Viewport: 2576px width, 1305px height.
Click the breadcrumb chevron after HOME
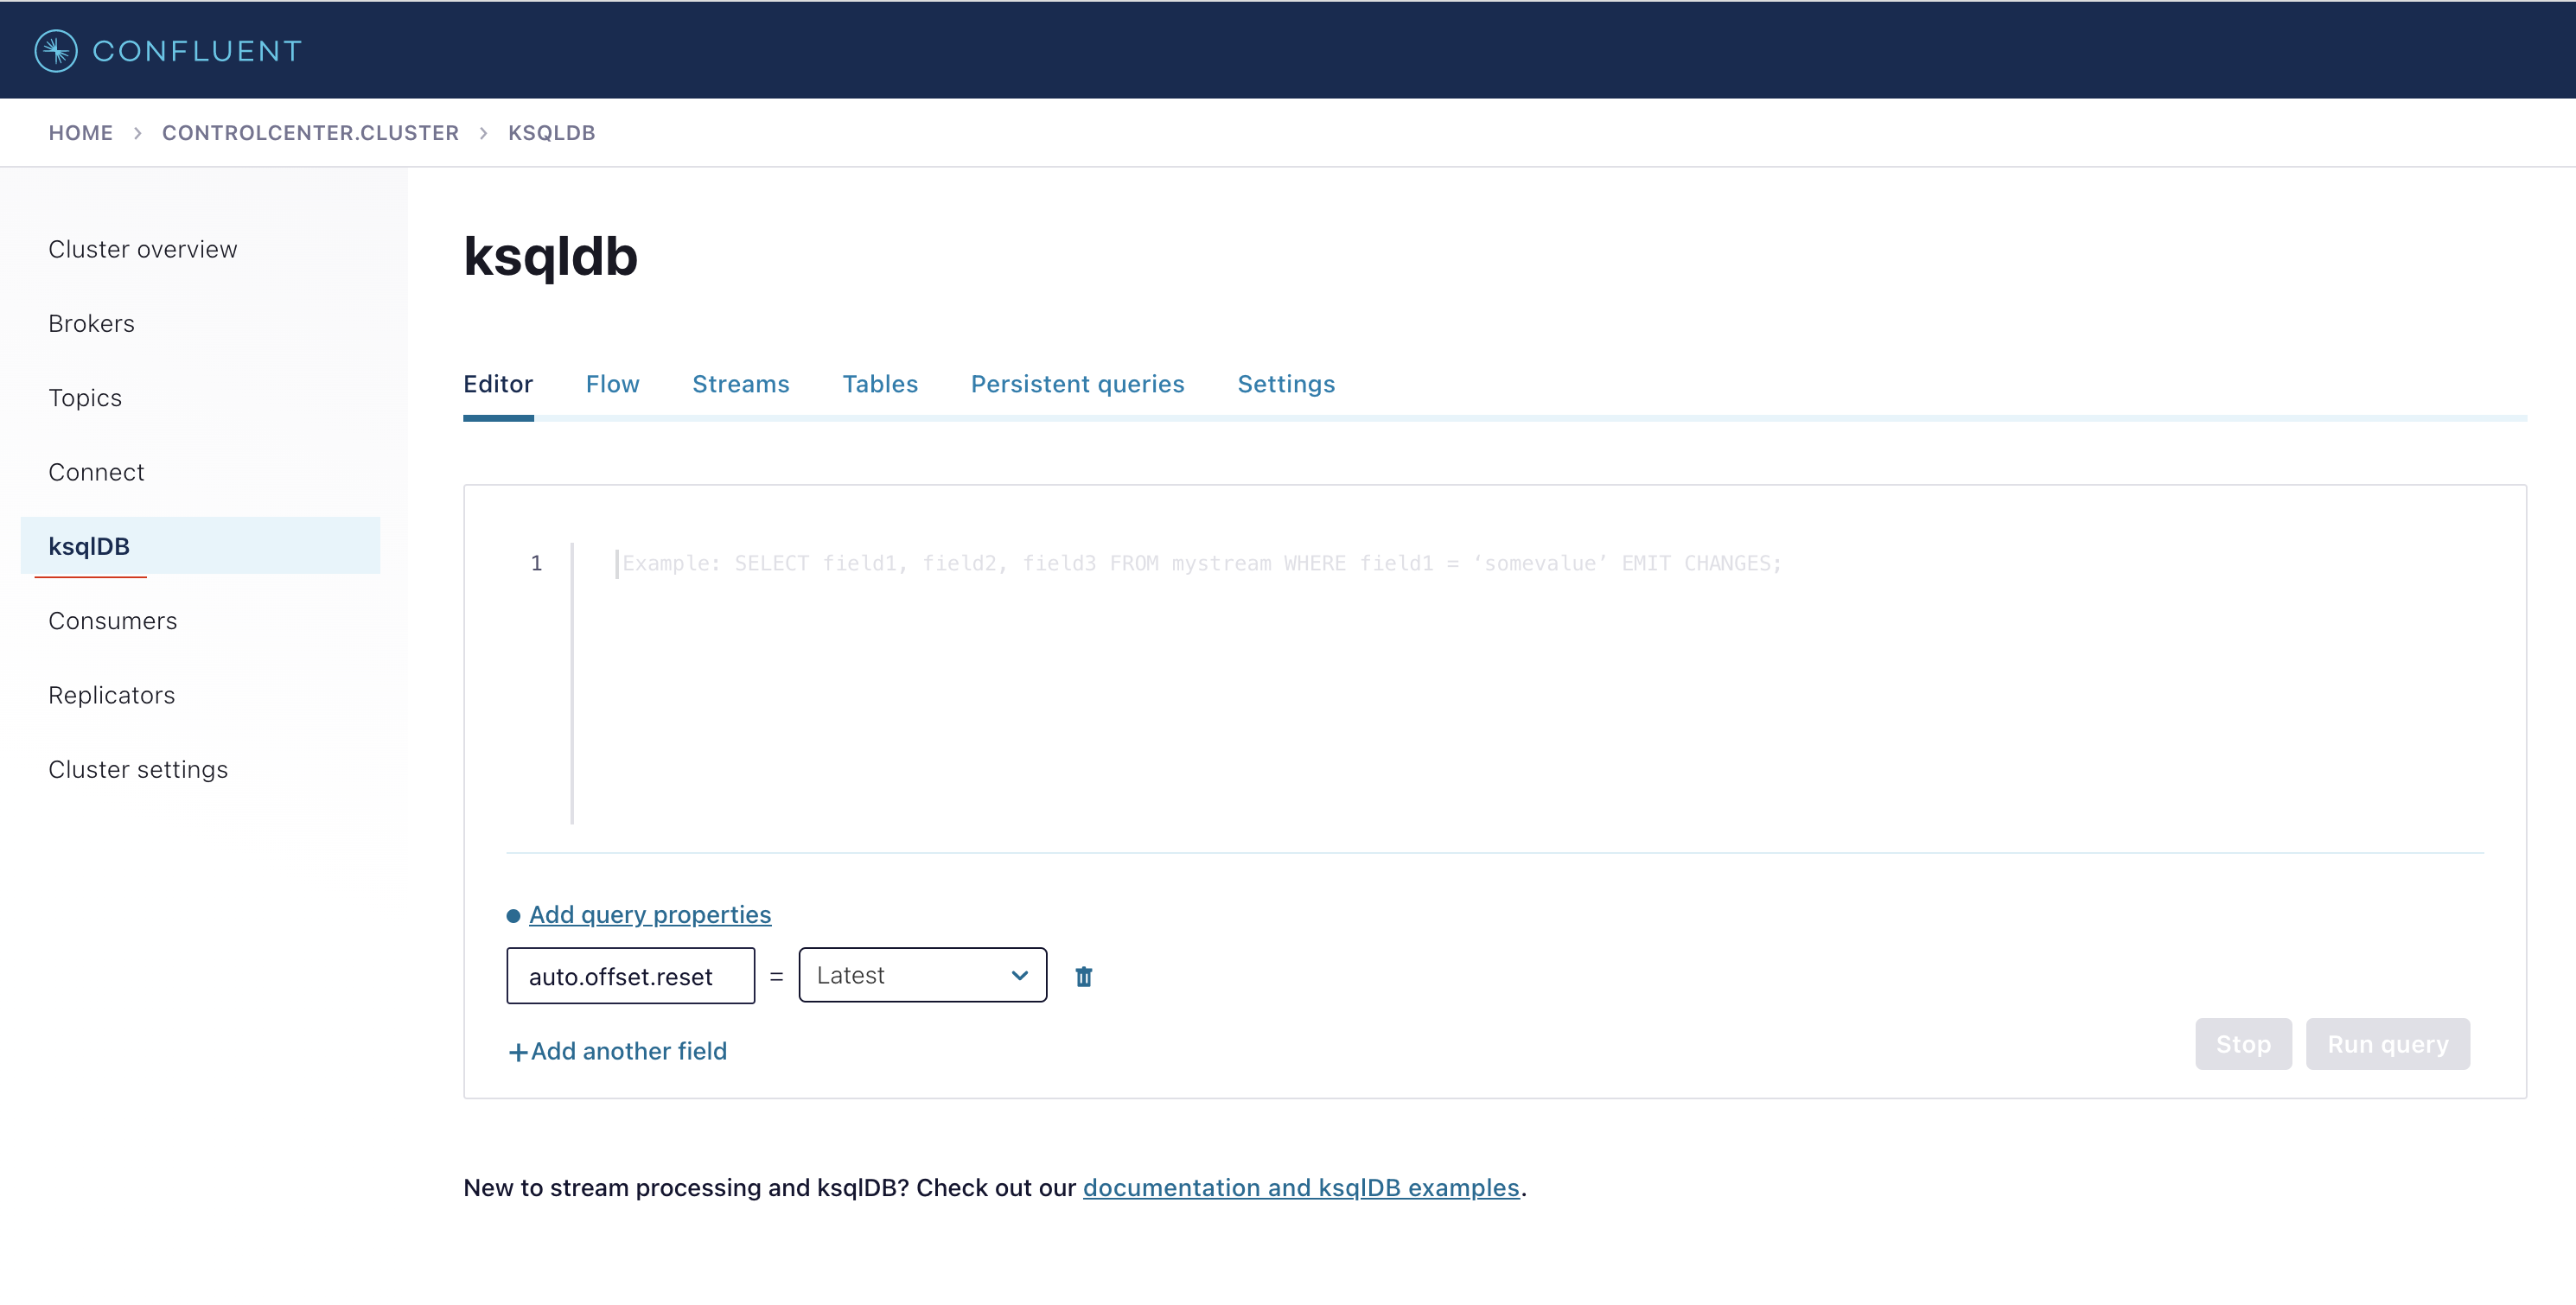coord(138,133)
